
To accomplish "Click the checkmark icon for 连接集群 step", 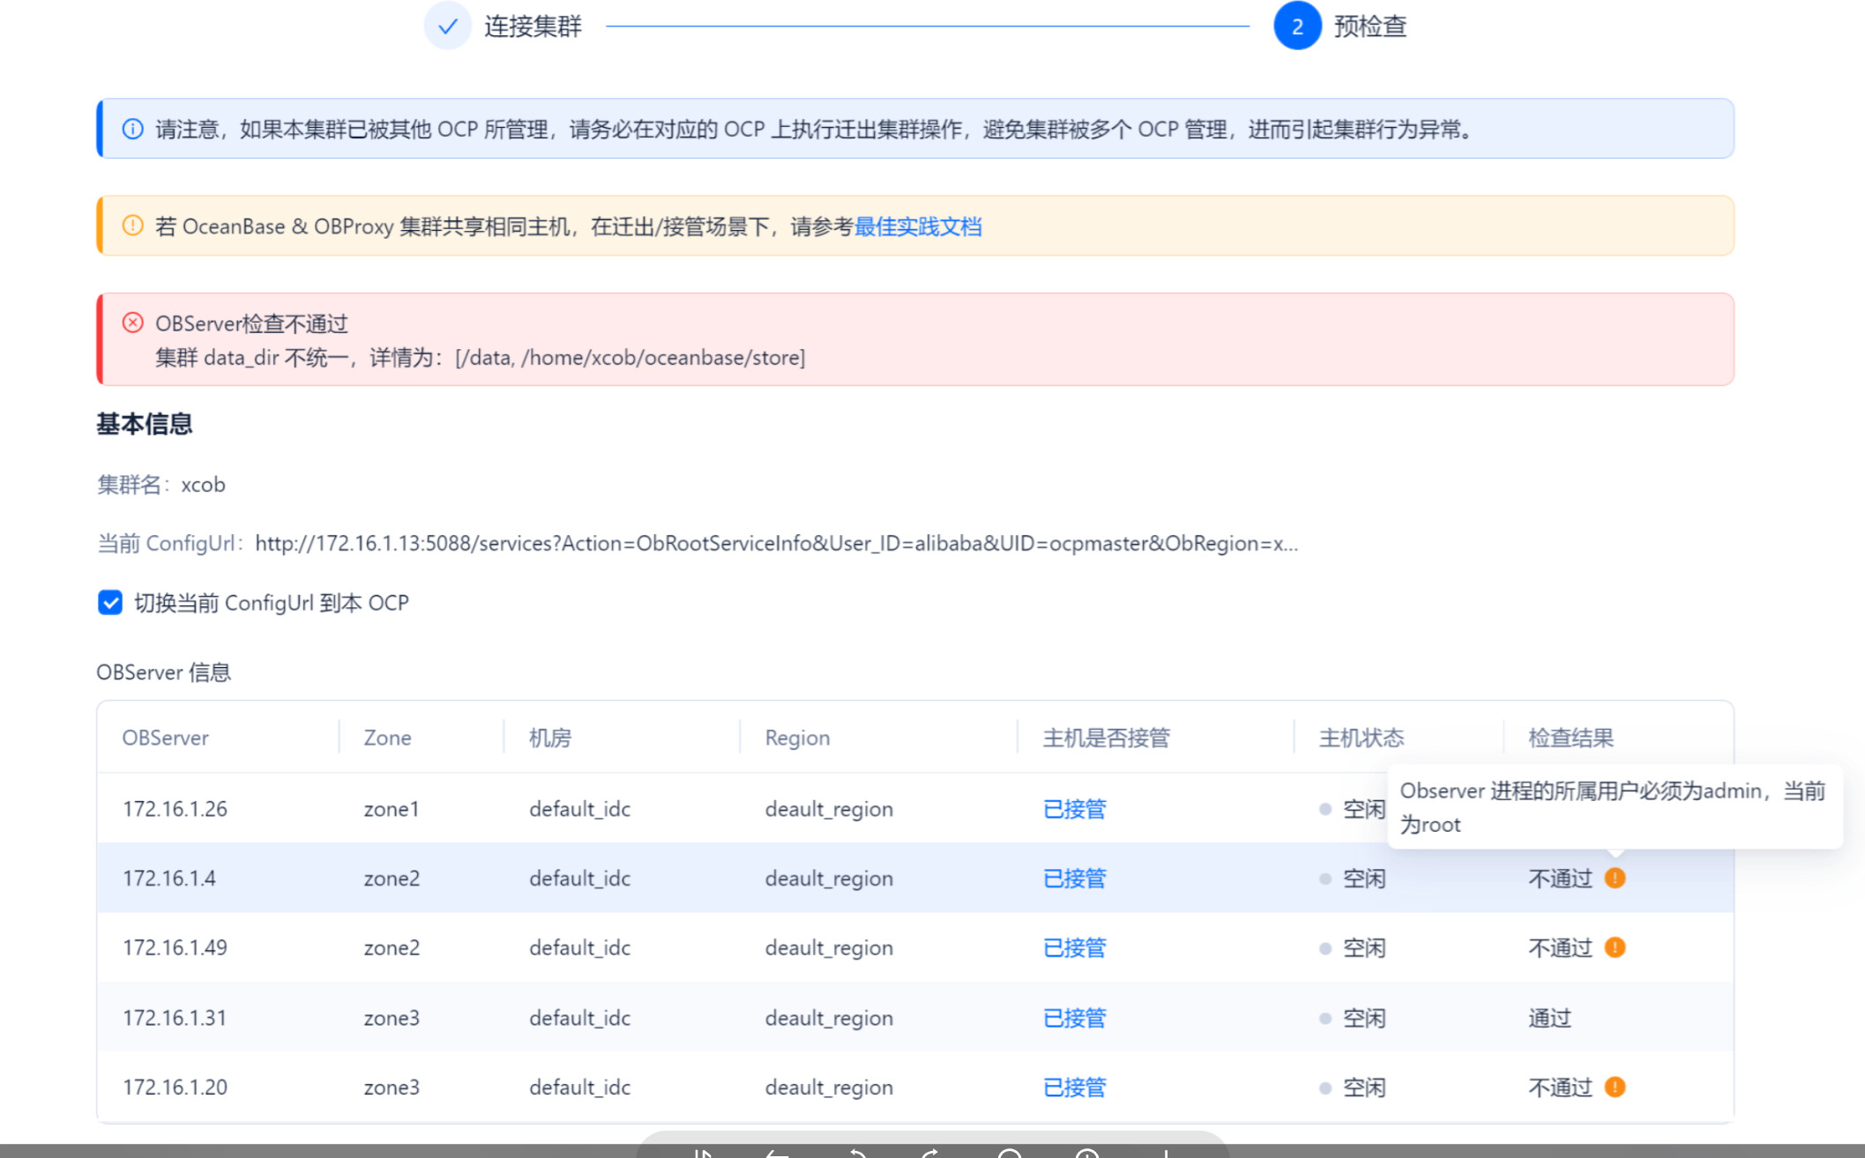I will (448, 26).
